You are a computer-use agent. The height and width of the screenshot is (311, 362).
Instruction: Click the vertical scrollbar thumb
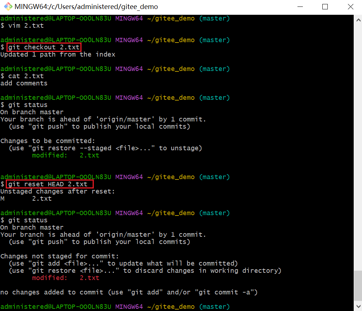tap(358, 286)
